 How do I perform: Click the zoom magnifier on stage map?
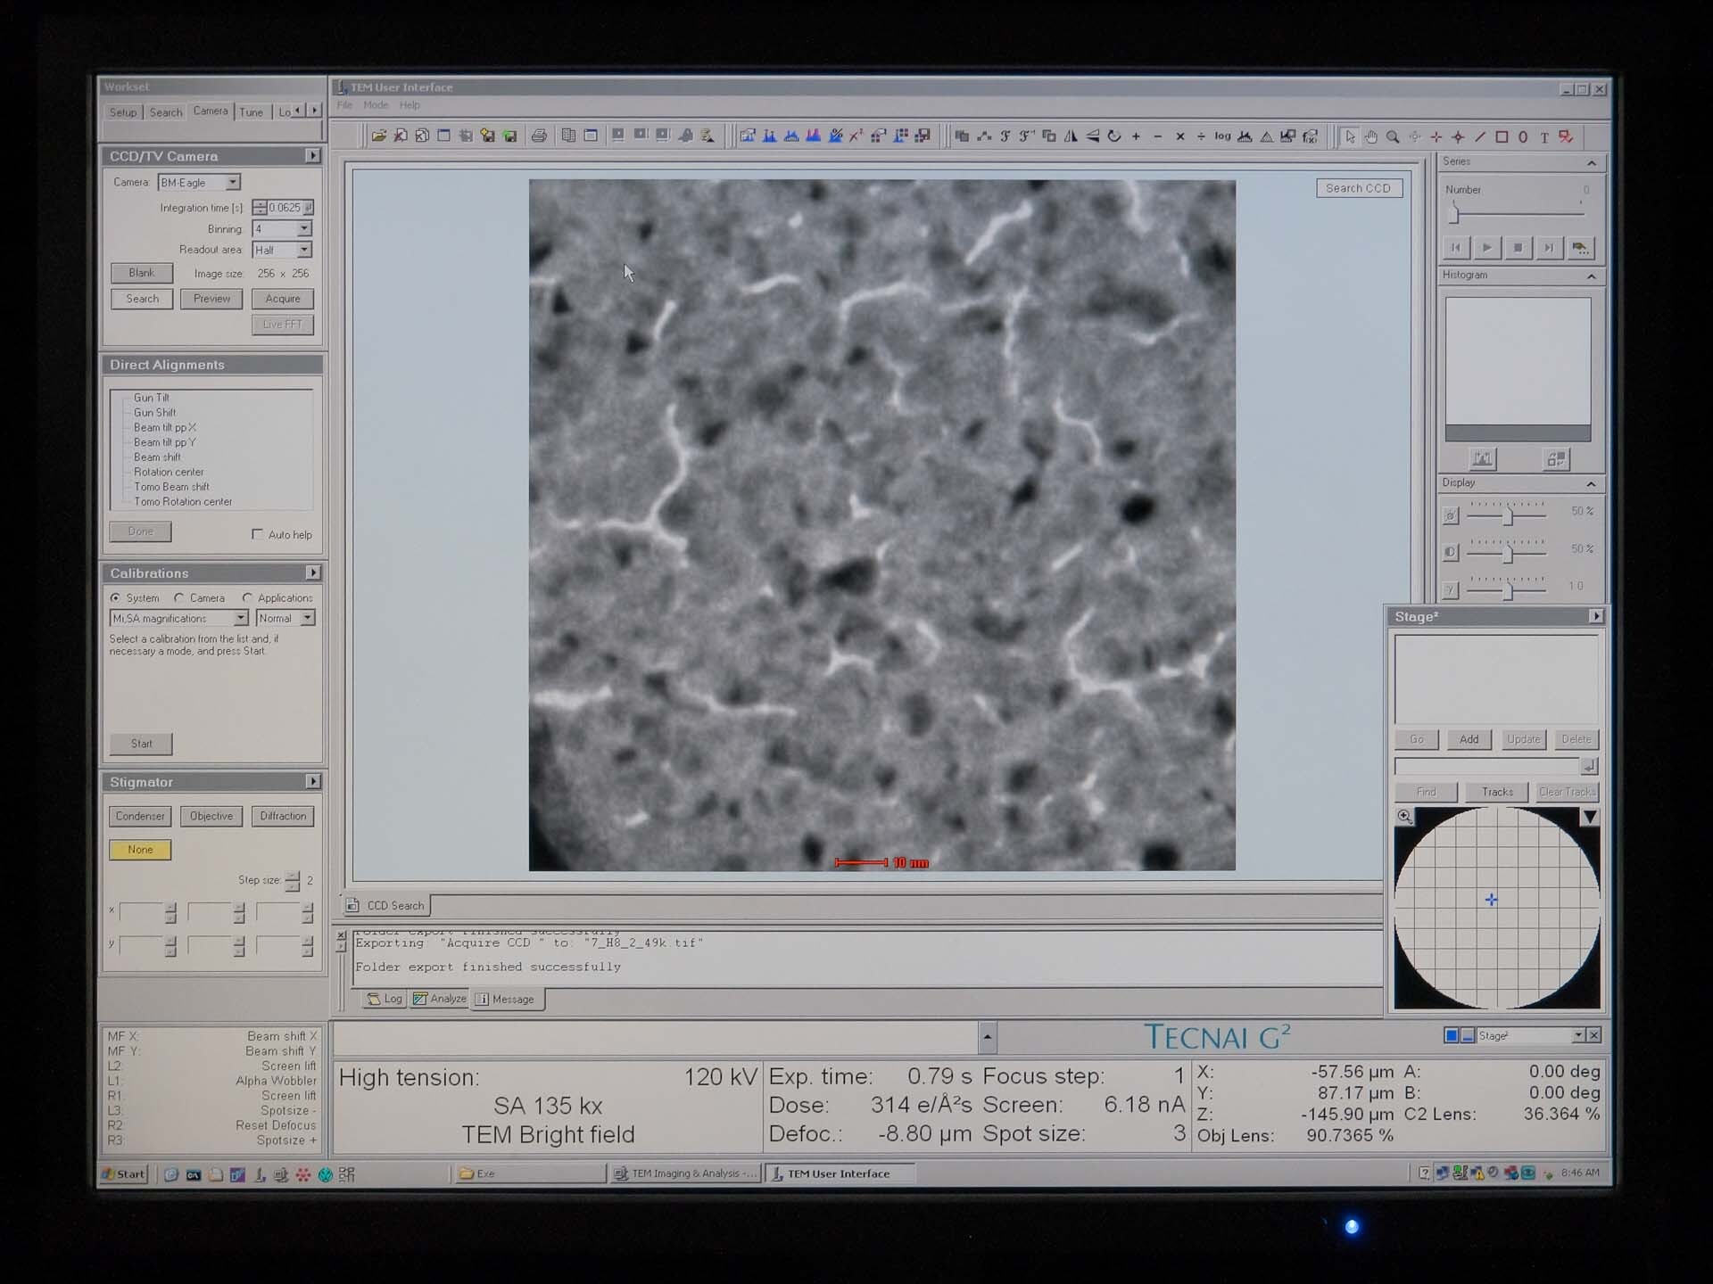point(1405,816)
